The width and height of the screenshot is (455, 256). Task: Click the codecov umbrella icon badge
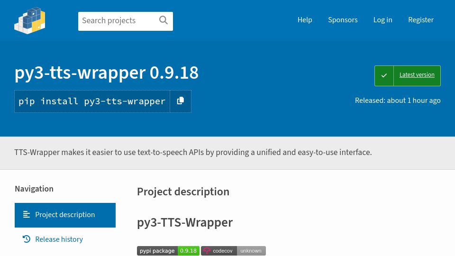click(207, 251)
